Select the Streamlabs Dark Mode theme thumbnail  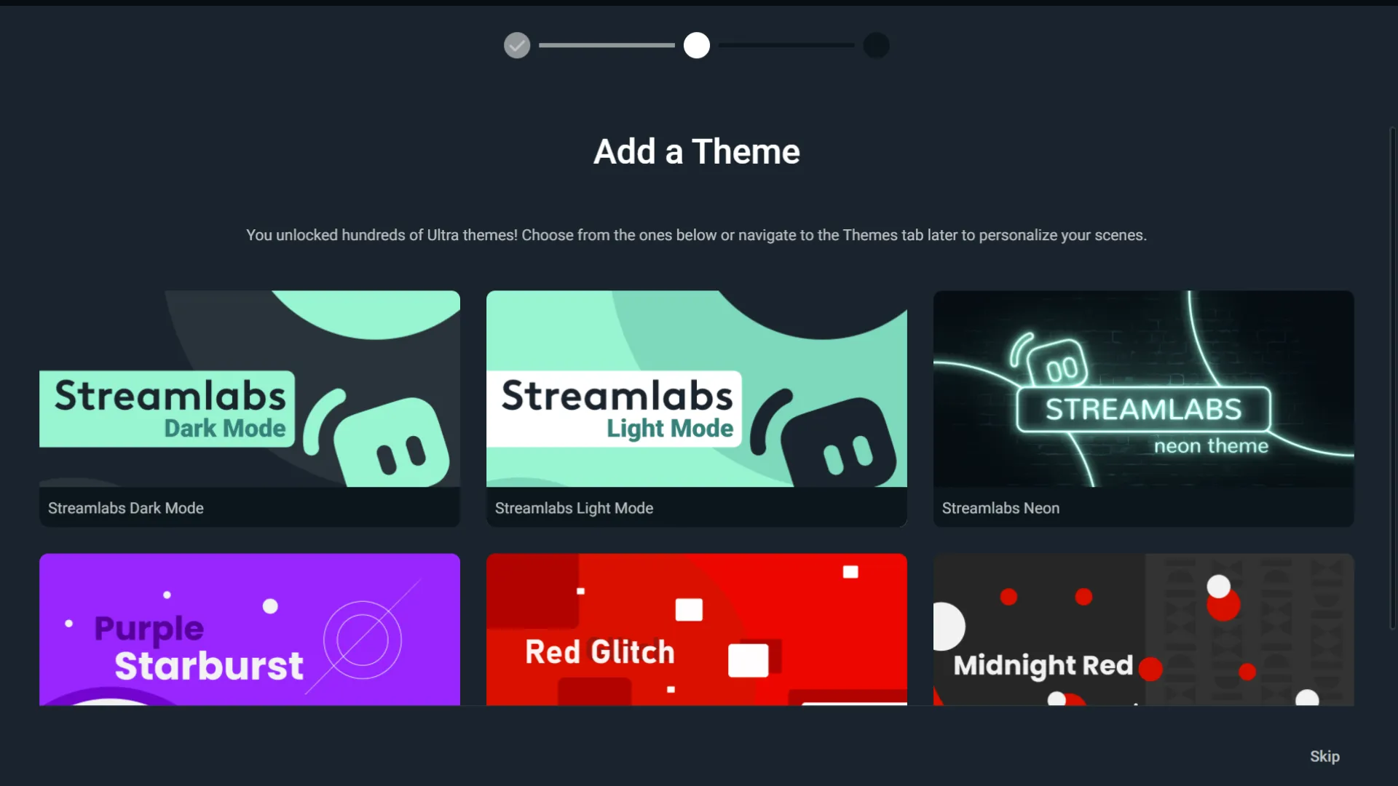click(x=250, y=389)
